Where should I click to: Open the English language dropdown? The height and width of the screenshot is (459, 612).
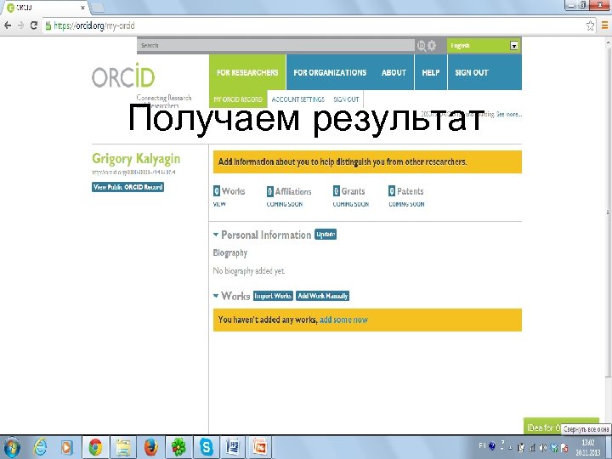point(484,46)
